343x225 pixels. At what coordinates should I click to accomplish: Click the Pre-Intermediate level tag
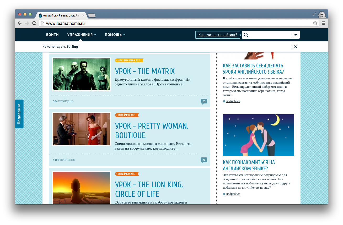point(129,61)
